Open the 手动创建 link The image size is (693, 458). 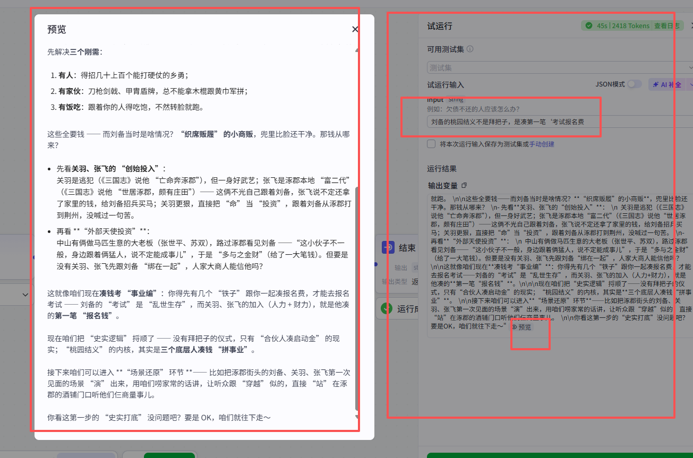(542, 144)
